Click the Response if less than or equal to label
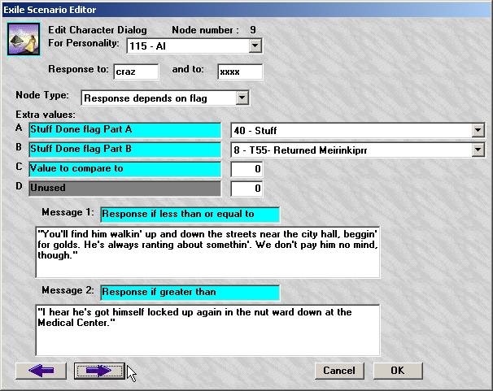The image size is (493, 391). pyautogui.click(x=190, y=215)
